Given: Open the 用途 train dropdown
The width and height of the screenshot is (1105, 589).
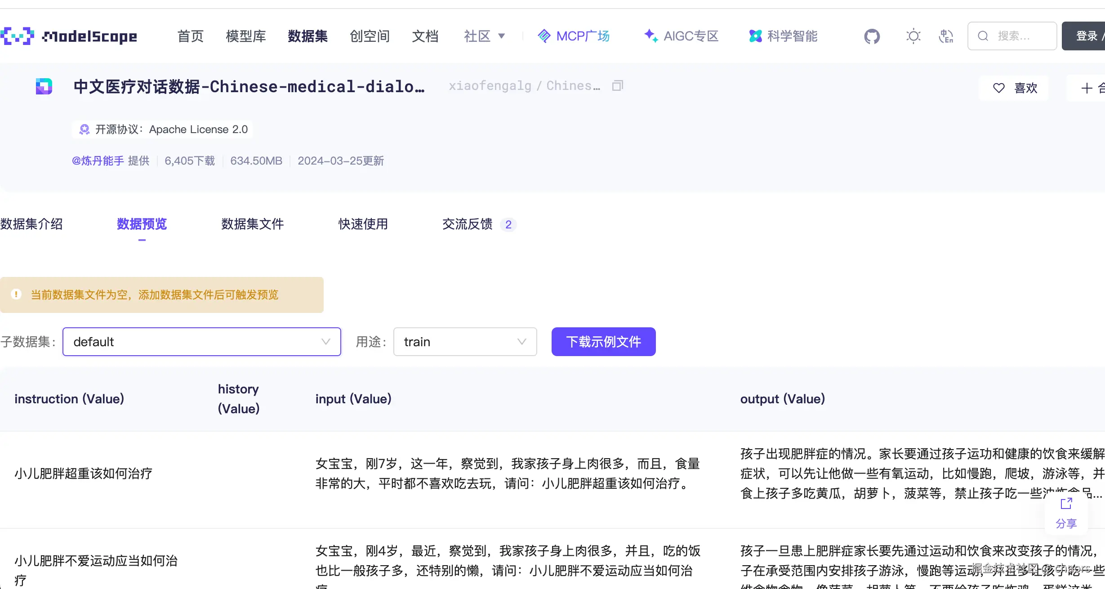Looking at the screenshot, I should coord(465,342).
